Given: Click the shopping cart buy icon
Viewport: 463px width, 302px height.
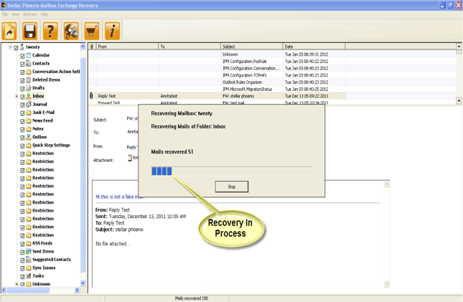Looking at the screenshot, I should (x=92, y=31).
